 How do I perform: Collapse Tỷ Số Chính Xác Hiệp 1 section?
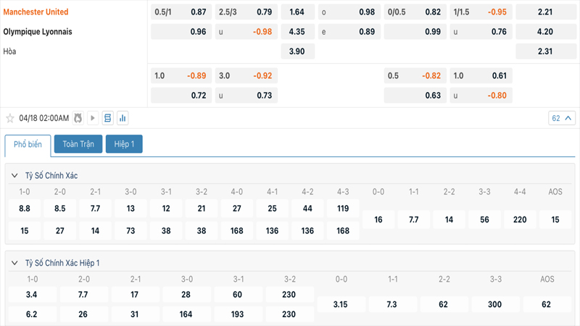coord(14,263)
